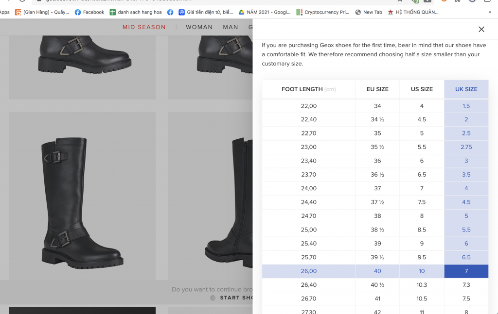Click foot length 25,00 cell
Screen dimensions: 498x314
tap(309, 230)
